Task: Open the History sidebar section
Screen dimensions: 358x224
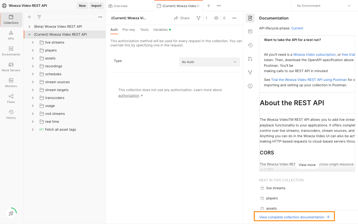Action: (x=11, y=115)
